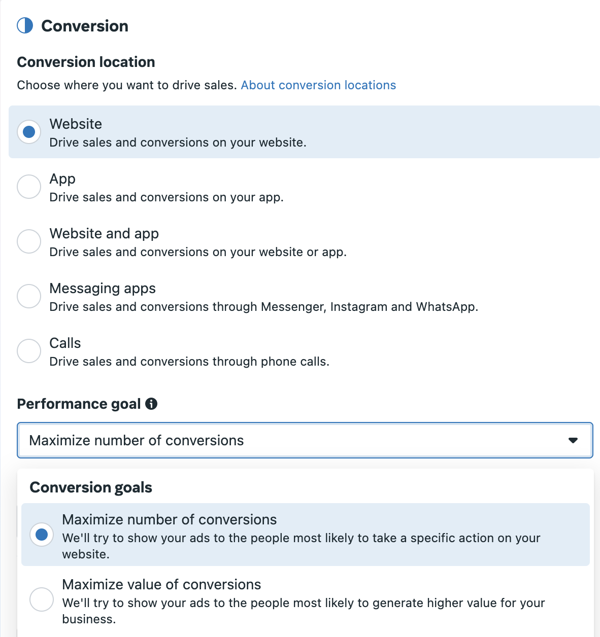Viewport: 600px width, 637px height.
Task: Click the 'Maximize value of conversions' option title
Action: point(161,584)
